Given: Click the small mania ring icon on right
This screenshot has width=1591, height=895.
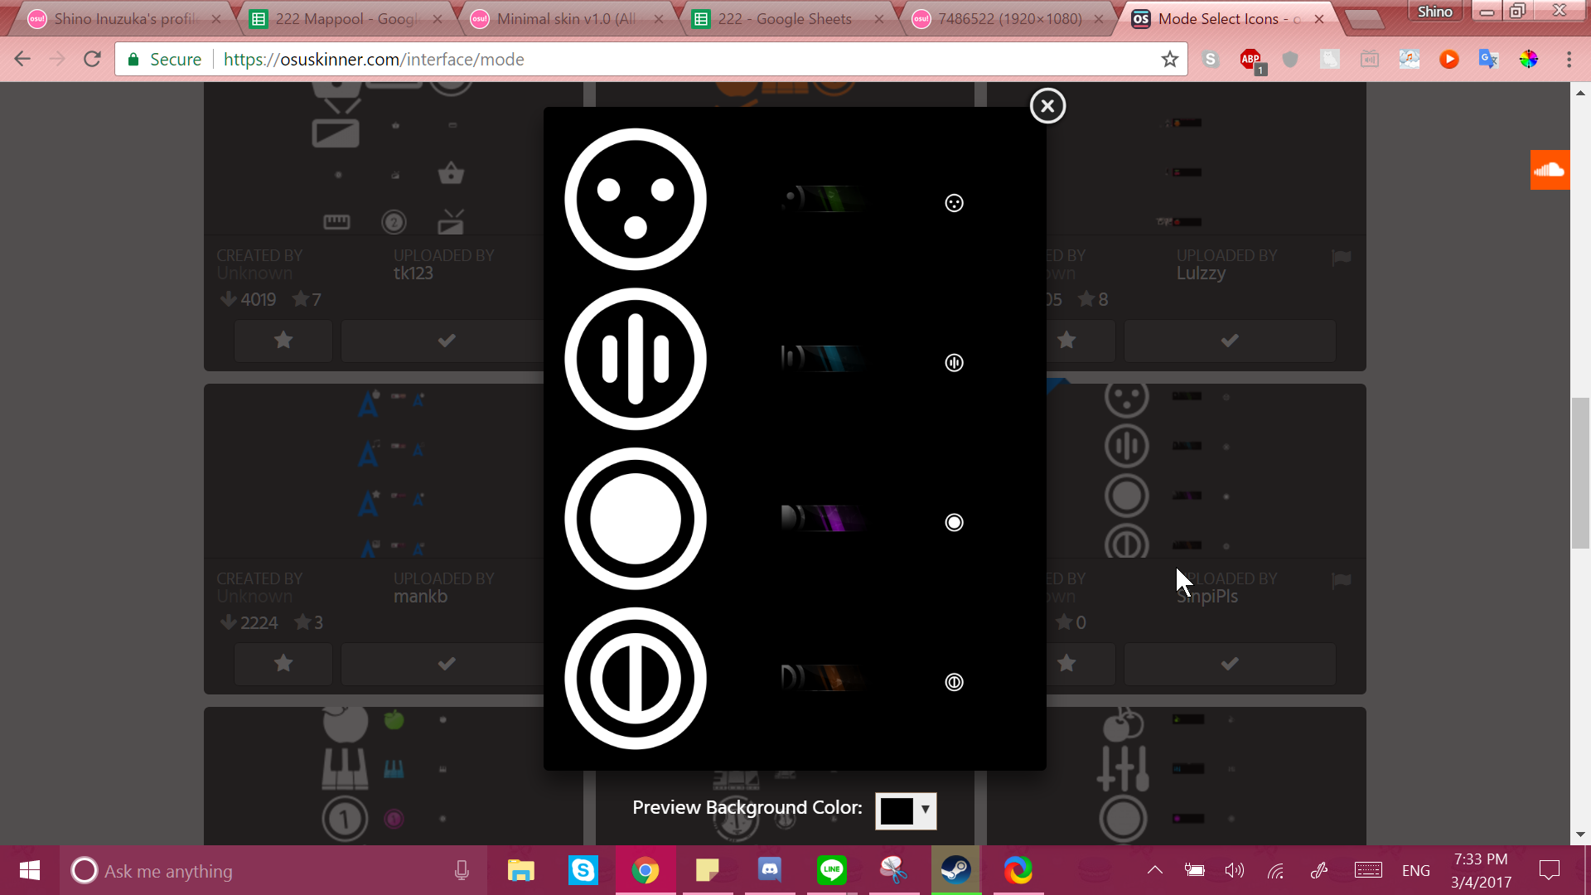Looking at the screenshot, I should [953, 681].
